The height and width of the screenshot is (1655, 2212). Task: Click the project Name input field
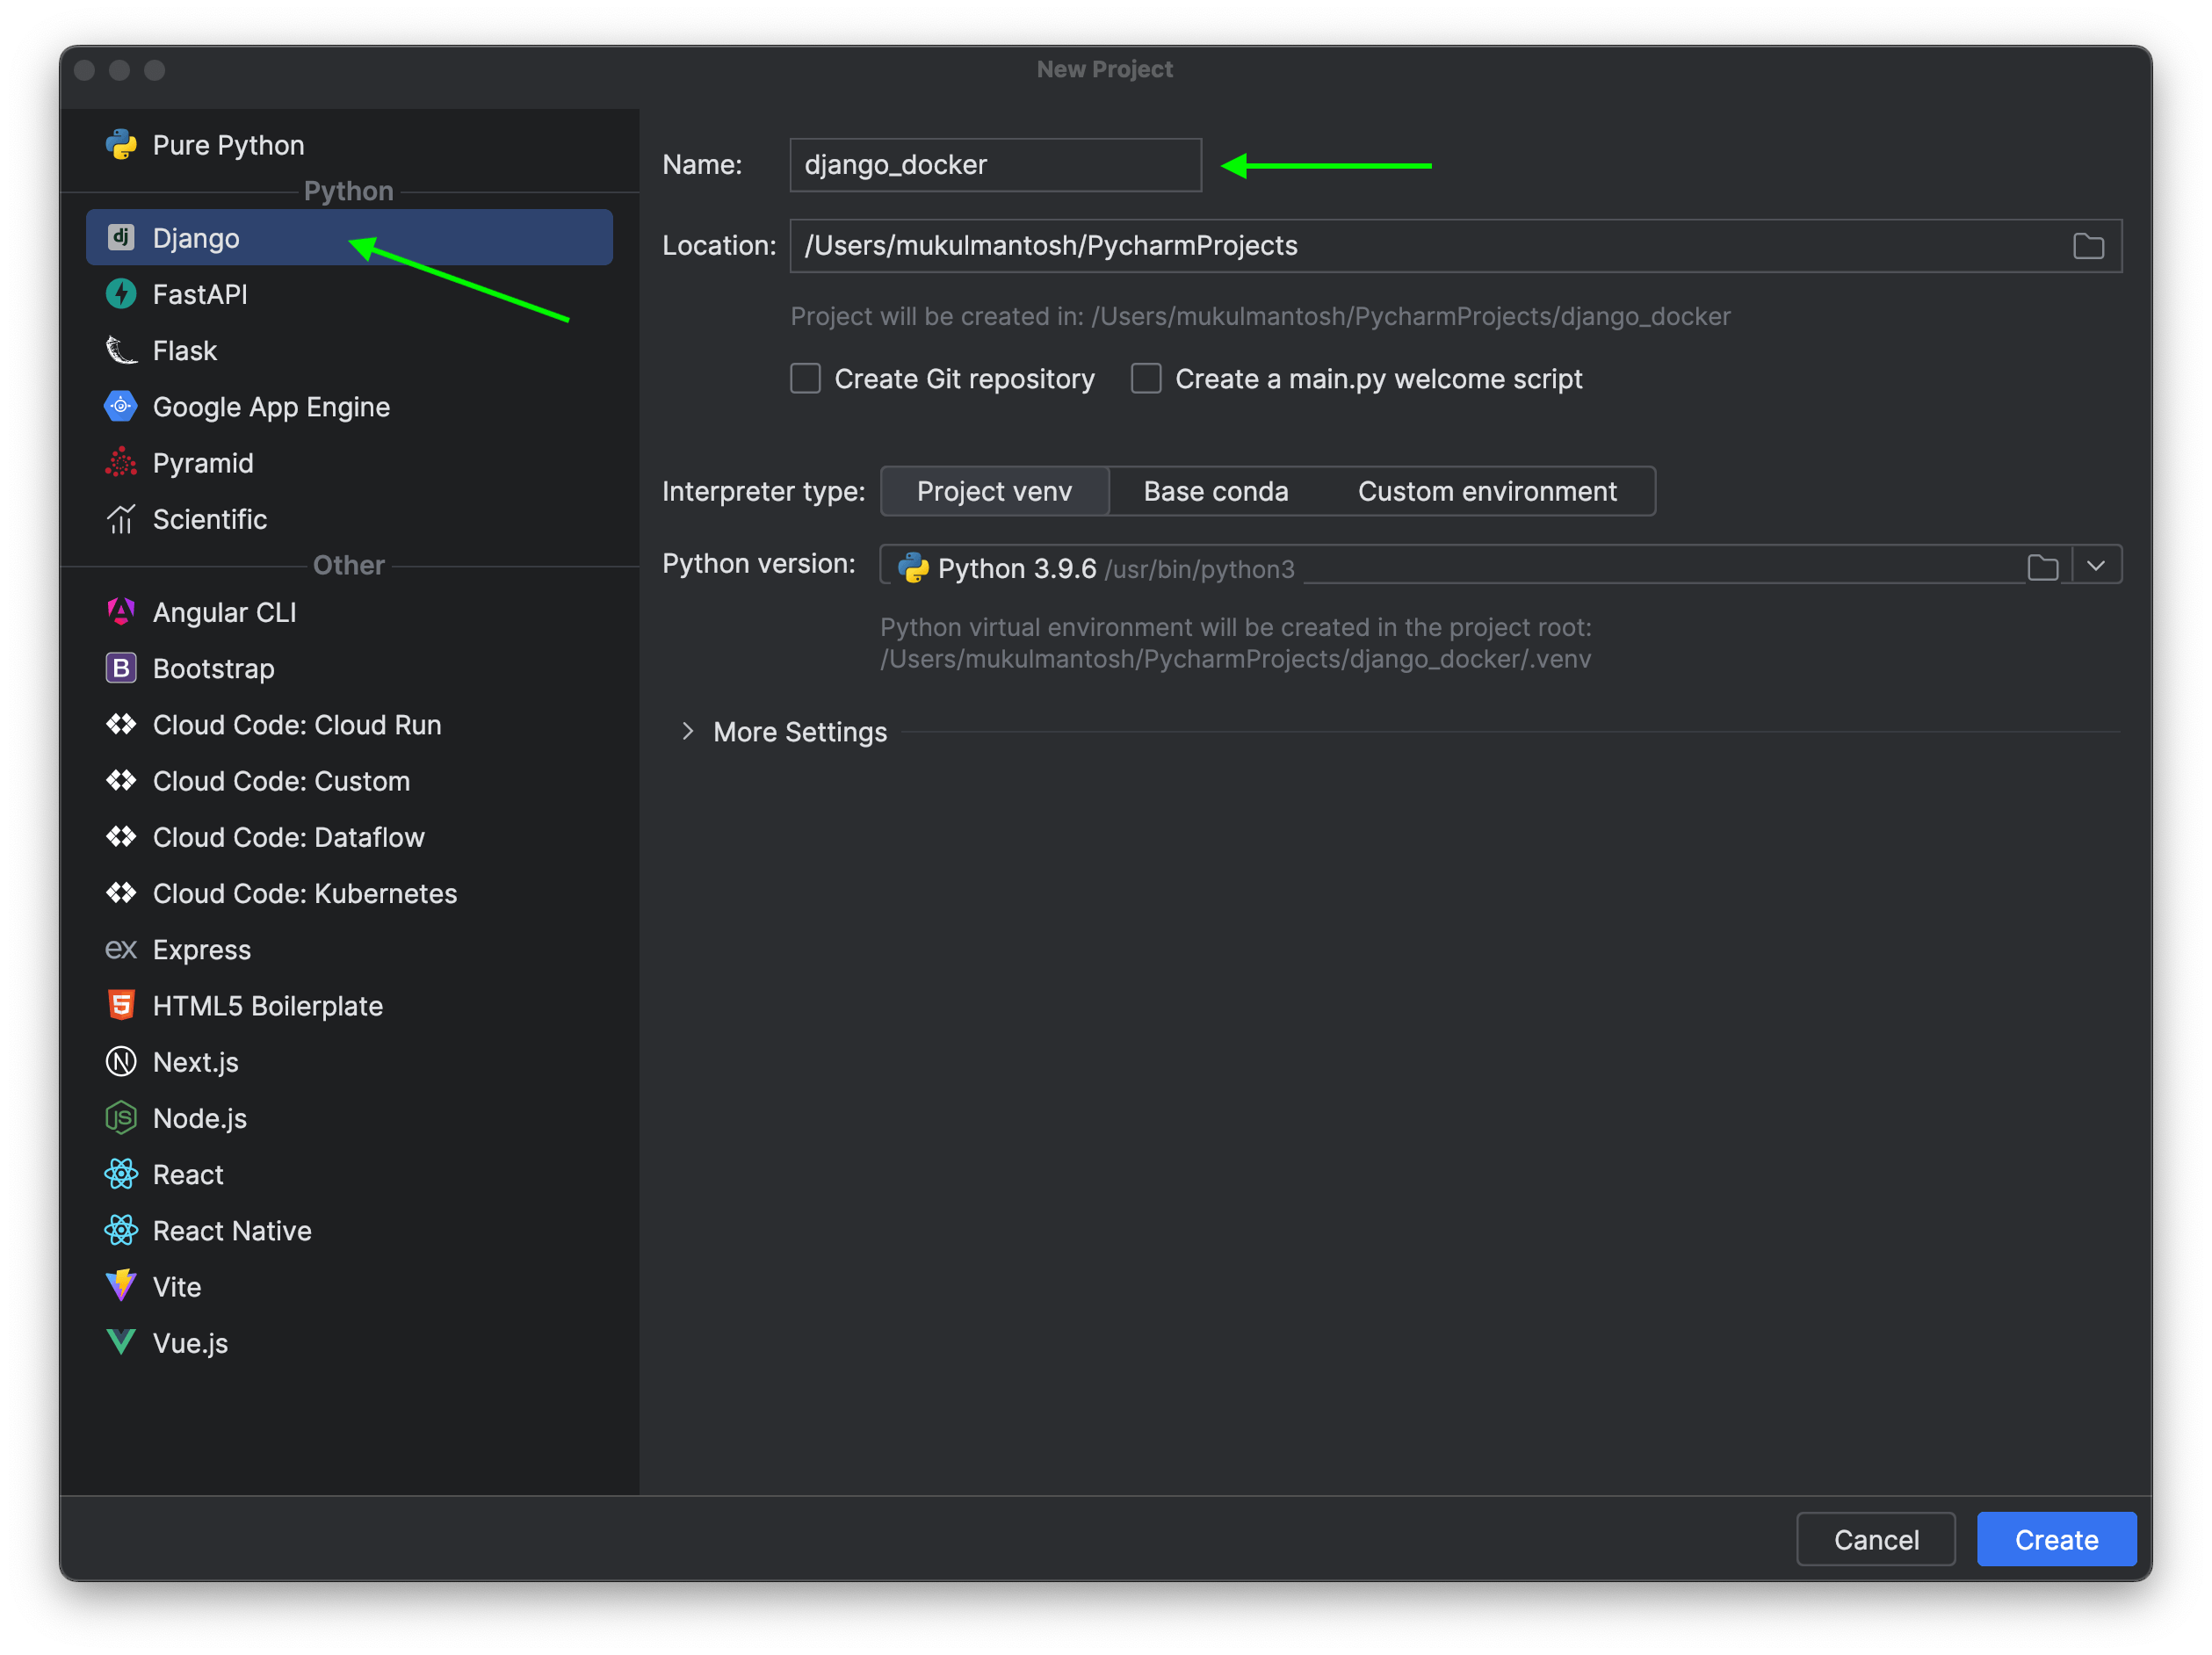[x=995, y=165]
